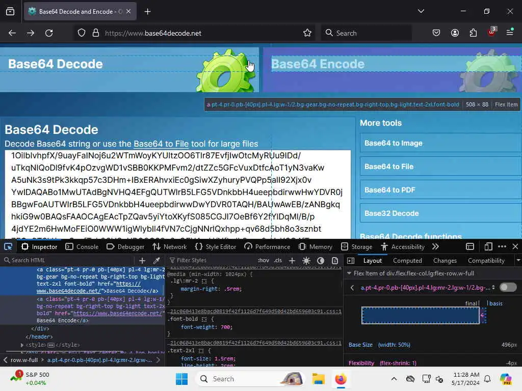Open the Base64 to Image tool
Screen dimensions: 522x391
[x=441, y=143]
